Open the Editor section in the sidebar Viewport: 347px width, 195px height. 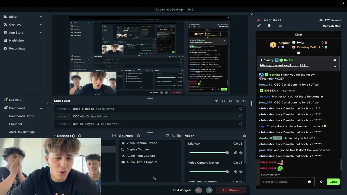click(x=13, y=17)
